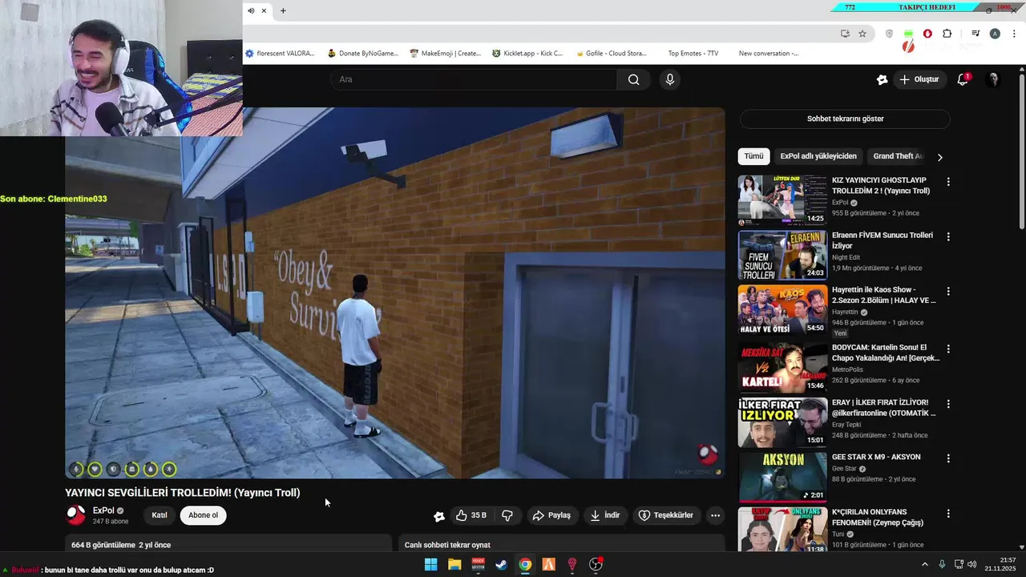
Task: Open Chrome three-dot menu
Action: (1015, 34)
